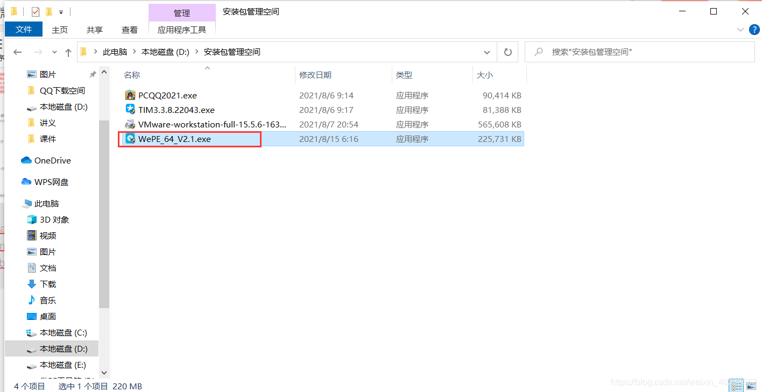Open the WPS网盘 cloud icon in sidebar
Image resolution: width=762 pixels, height=392 pixels.
click(26, 182)
